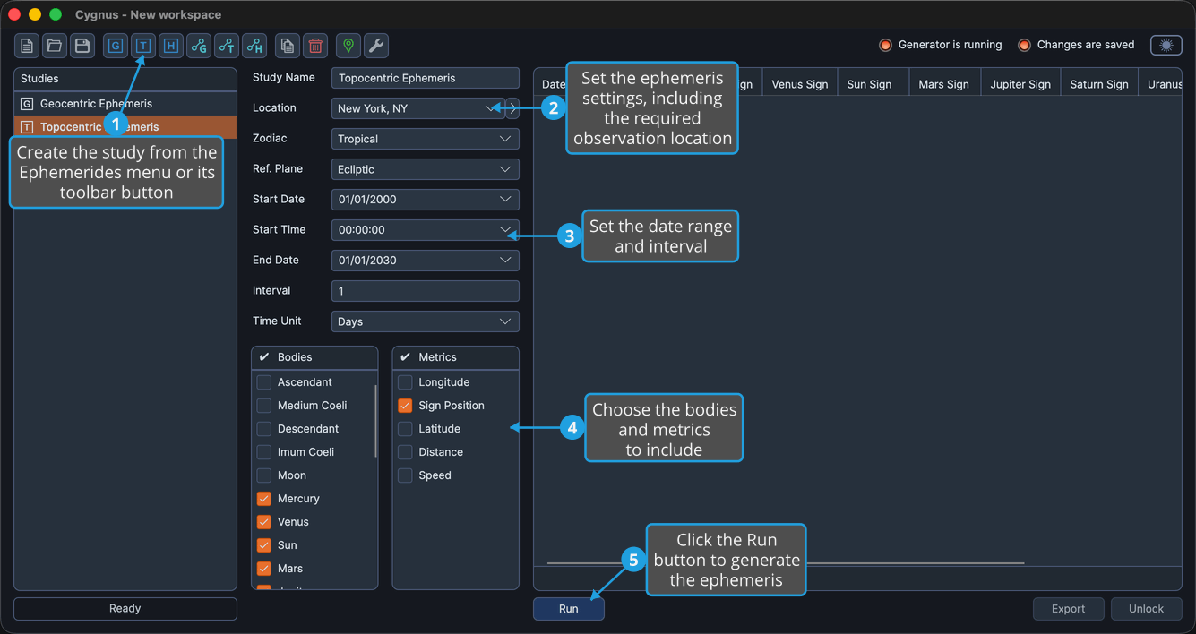Check the Longitude metric checkbox
This screenshot has height=634, width=1196.
(405, 382)
